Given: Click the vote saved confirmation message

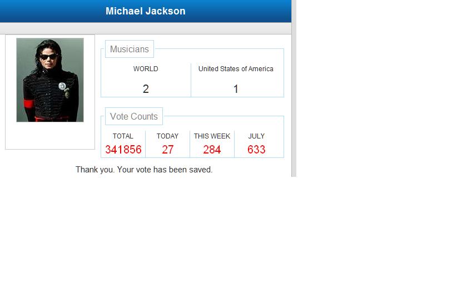Looking at the screenshot, I should click(x=144, y=170).
